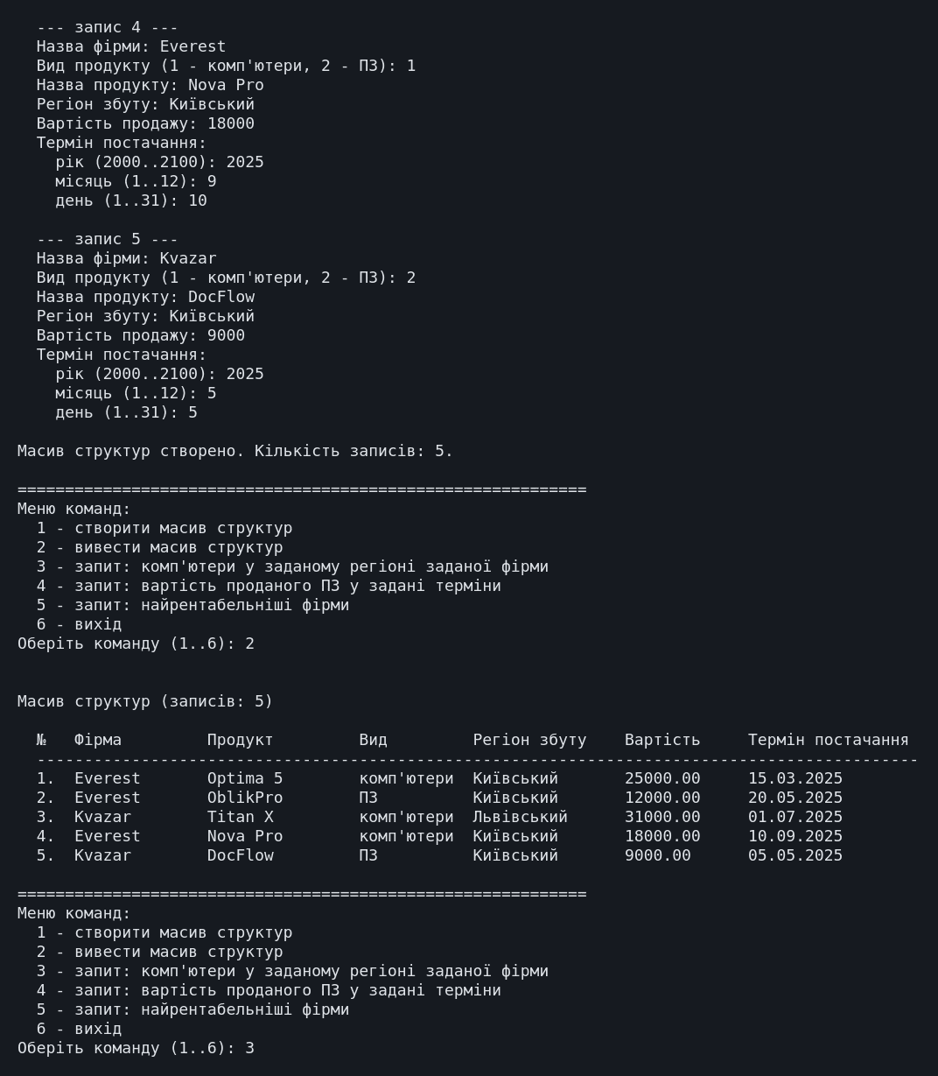Click the Продукт column header
The width and height of the screenshot is (938, 1076).
pyautogui.click(x=241, y=740)
